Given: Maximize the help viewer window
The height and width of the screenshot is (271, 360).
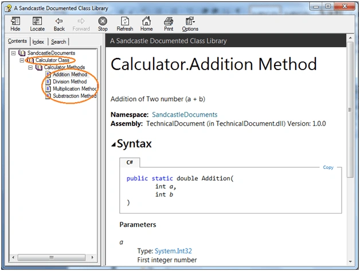Looking at the screenshot, I should [x=328, y=6].
